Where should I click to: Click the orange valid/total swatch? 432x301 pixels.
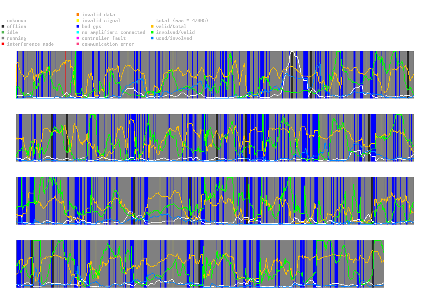tap(152, 26)
